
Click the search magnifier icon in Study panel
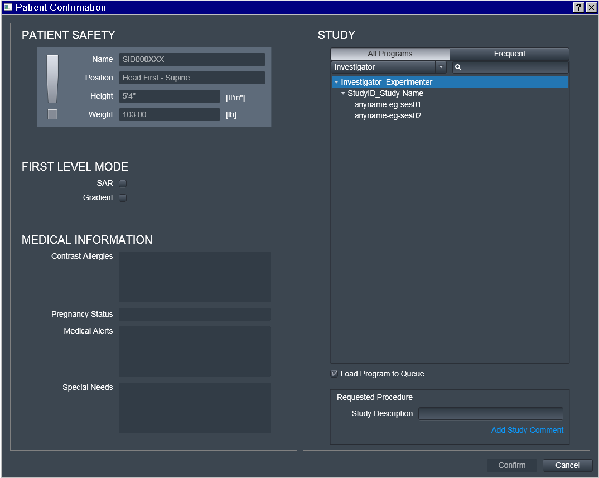pyautogui.click(x=458, y=67)
